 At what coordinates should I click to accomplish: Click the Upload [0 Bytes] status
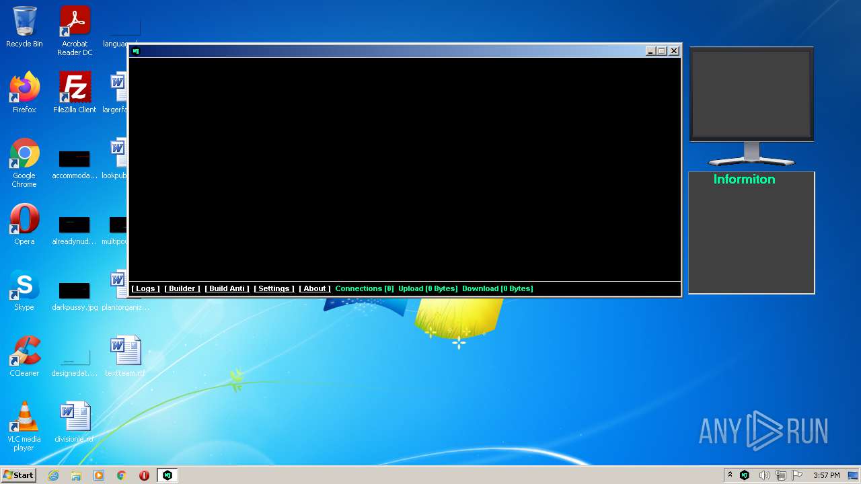click(428, 288)
